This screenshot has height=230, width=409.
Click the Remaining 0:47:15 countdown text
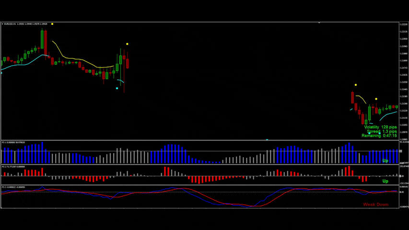coord(379,136)
